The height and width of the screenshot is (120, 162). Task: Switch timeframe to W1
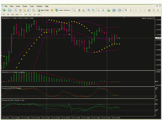point(35,15)
